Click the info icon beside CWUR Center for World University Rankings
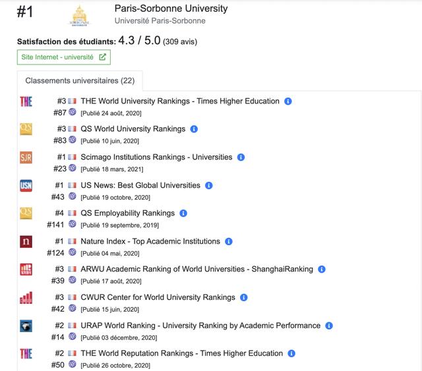This screenshot has height=371, width=422. coord(243,298)
